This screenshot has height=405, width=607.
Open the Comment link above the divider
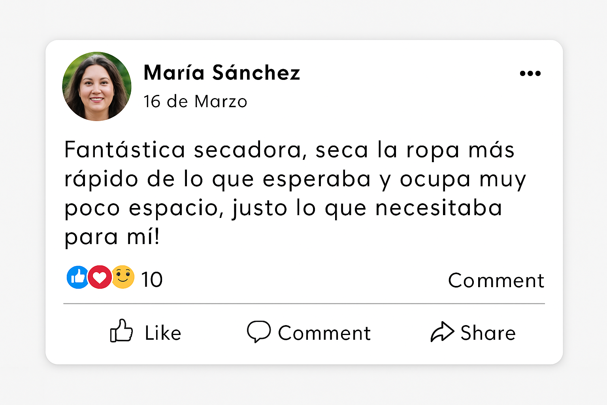point(496,281)
